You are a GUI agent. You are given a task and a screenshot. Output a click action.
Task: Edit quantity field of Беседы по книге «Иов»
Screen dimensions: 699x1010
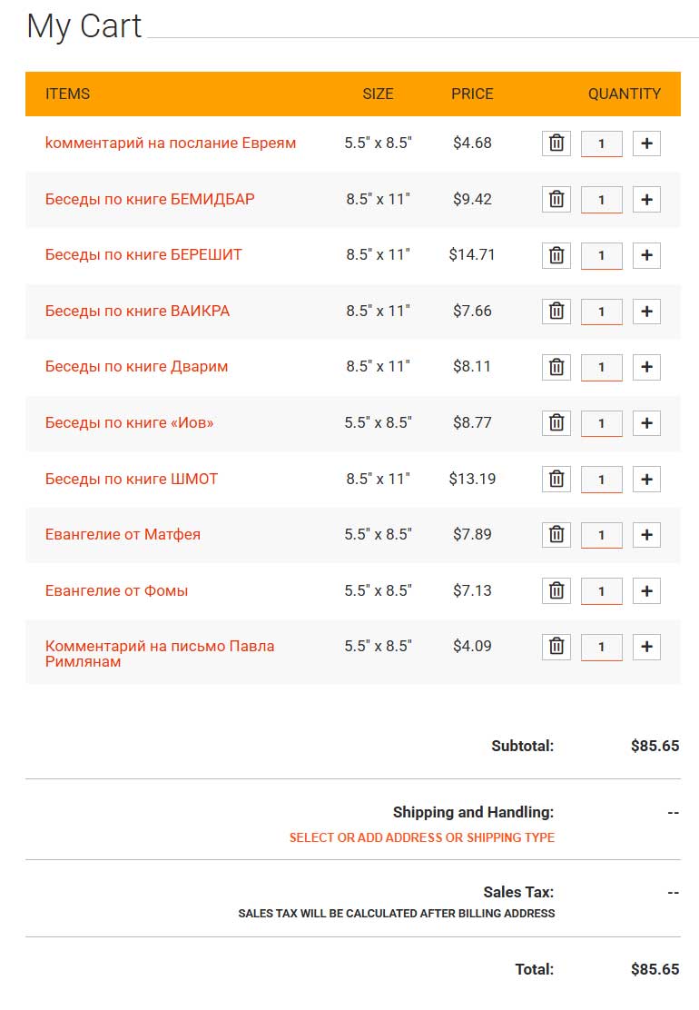[601, 424]
